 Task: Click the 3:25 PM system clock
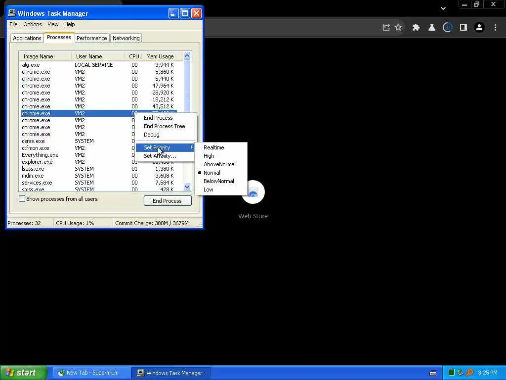pyautogui.click(x=488, y=373)
